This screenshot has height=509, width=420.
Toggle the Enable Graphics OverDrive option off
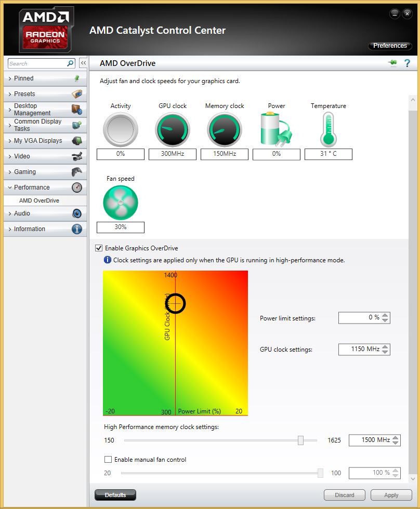(99, 248)
